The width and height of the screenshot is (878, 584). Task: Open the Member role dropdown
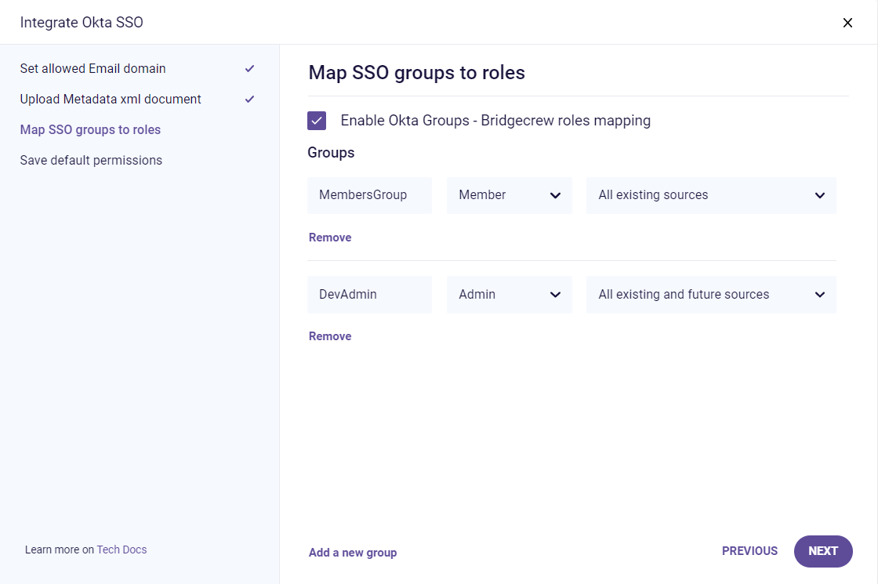(x=509, y=195)
